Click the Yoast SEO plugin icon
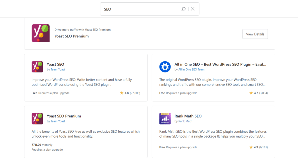 click(37, 67)
